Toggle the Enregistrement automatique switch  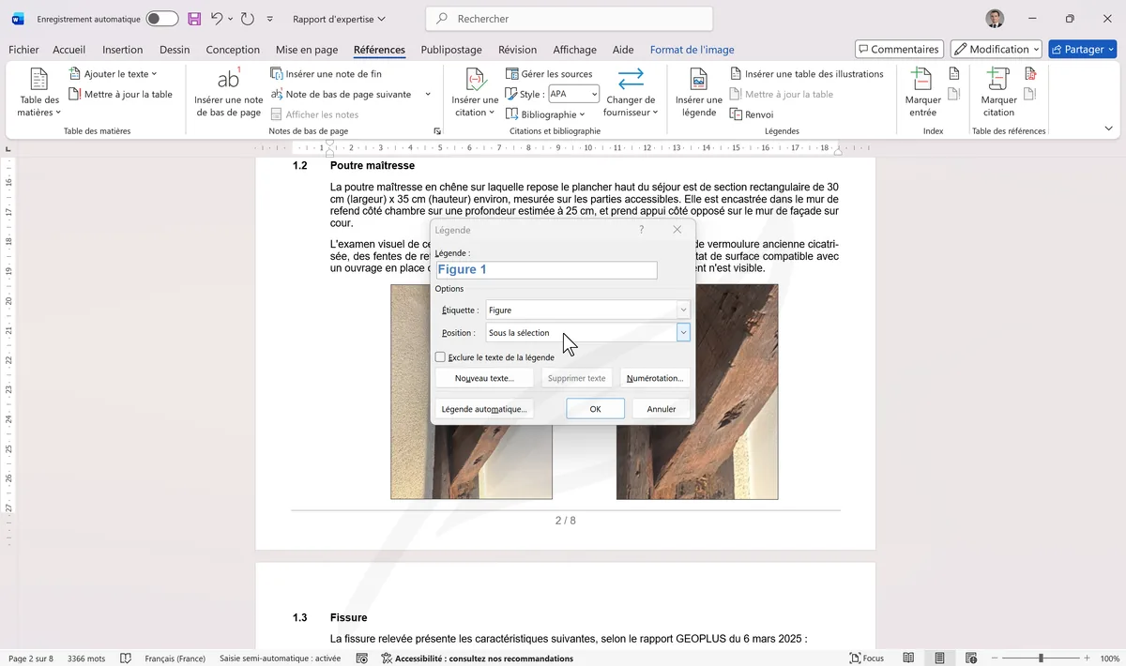point(161,19)
